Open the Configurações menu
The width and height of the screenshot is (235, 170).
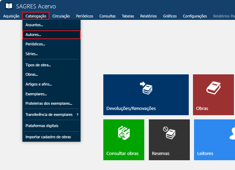tap(195, 16)
